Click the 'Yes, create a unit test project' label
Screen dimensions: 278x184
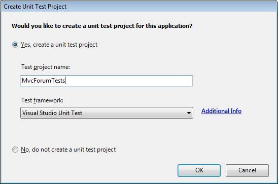59,45
